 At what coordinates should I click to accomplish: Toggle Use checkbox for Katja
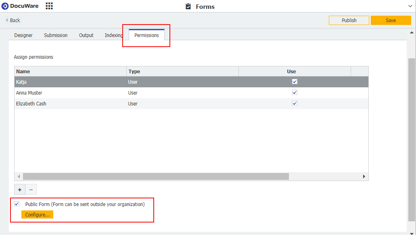point(295,82)
